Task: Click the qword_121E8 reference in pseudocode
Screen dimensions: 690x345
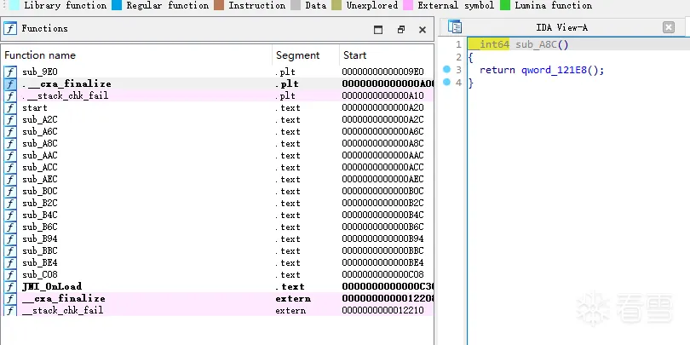Action: (x=554, y=70)
